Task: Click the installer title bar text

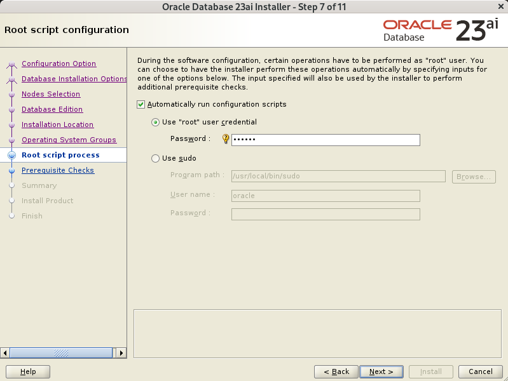Action: (x=254, y=7)
